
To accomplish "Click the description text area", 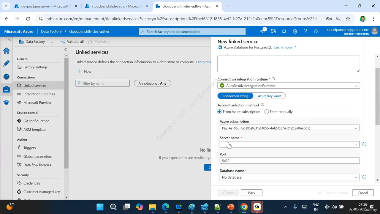I will 289,64.
